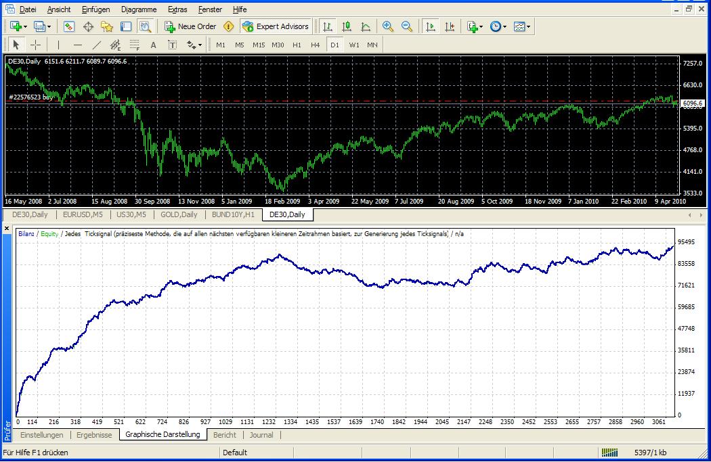The width and height of the screenshot is (711, 462).
Task: Enable the chart shift option
Action: tap(450, 26)
